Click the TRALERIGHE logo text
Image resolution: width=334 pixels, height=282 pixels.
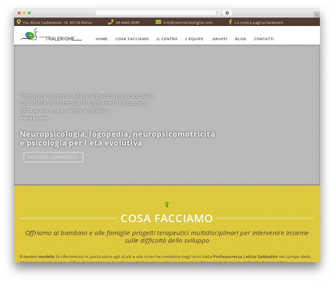(60, 39)
